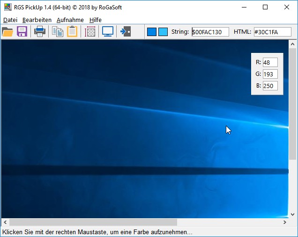
Task: Select the second lighter blue color swatch
Action: [163, 32]
